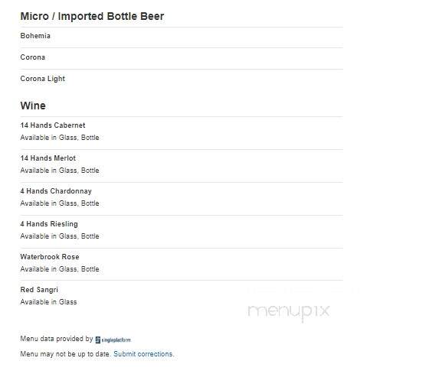Click availability text under 4 Hands Riesling
The image size is (426, 374).
pyautogui.click(x=60, y=236)
